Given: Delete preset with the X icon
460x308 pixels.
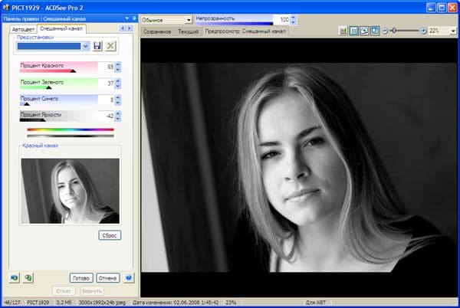Looking at the screenshot, I should (110, 46).
